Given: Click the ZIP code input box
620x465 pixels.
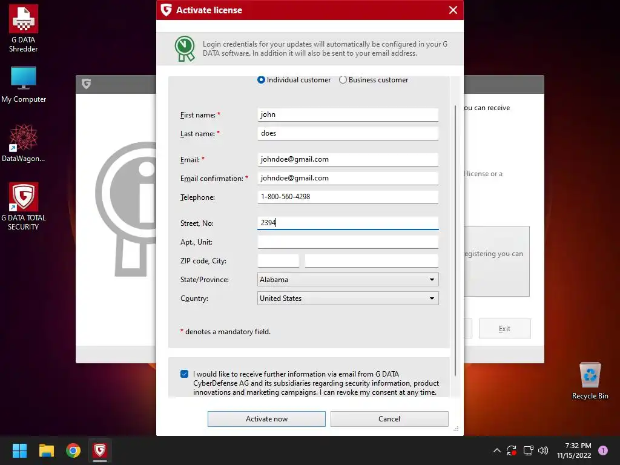Looking at the screenshot, I should click(279, 260).
